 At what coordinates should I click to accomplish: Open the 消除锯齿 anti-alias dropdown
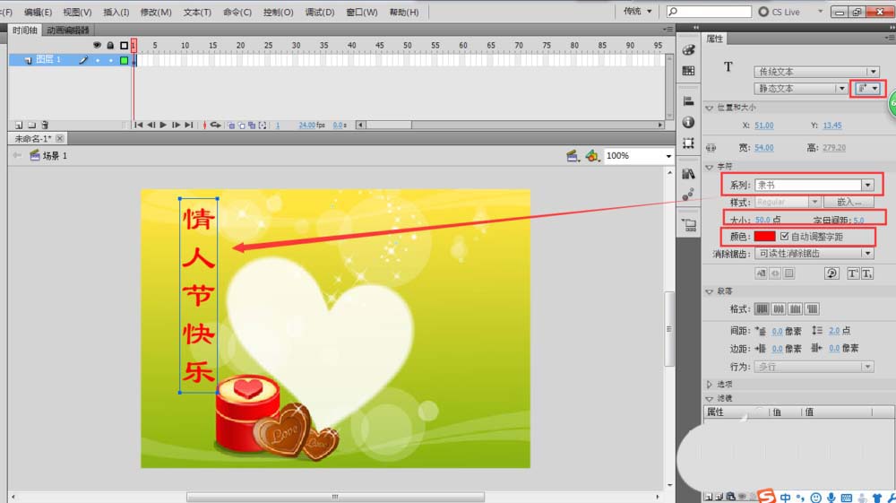pos(815,254)
